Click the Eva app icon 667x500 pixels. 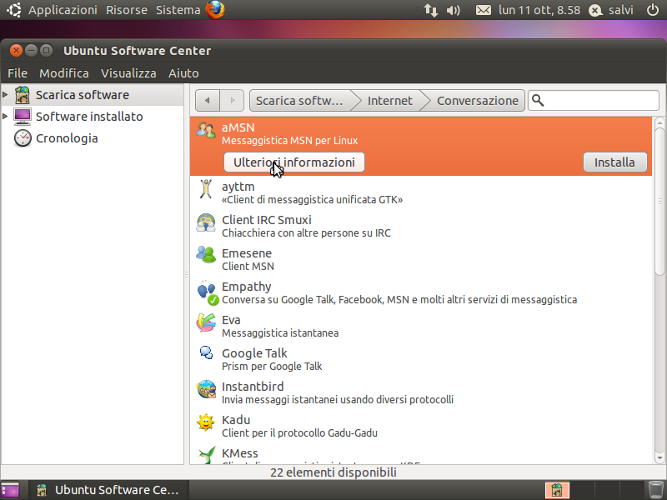[x=206, y=322]
